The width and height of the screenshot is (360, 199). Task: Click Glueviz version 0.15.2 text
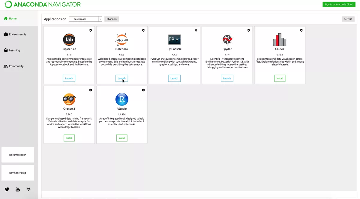(280, 55)
